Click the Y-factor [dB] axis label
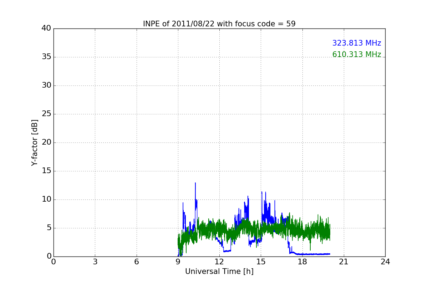Screen dimensions: 428x285 coord(35,142)
